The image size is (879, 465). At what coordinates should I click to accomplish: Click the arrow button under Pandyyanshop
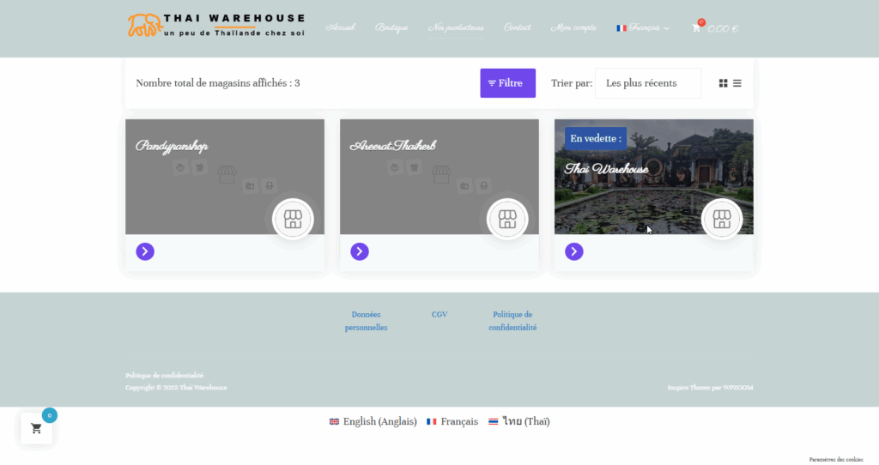click(x=145, y=251)
